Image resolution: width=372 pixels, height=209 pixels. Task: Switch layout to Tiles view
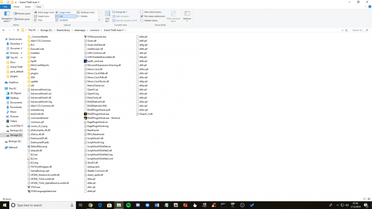tap(38, 20)
